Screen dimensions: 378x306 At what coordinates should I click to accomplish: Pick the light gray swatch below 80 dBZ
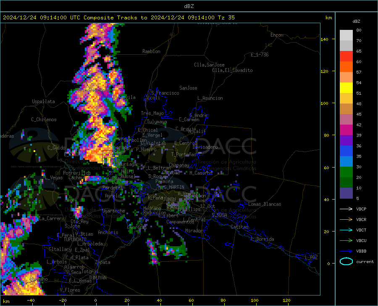coord(346,35)
